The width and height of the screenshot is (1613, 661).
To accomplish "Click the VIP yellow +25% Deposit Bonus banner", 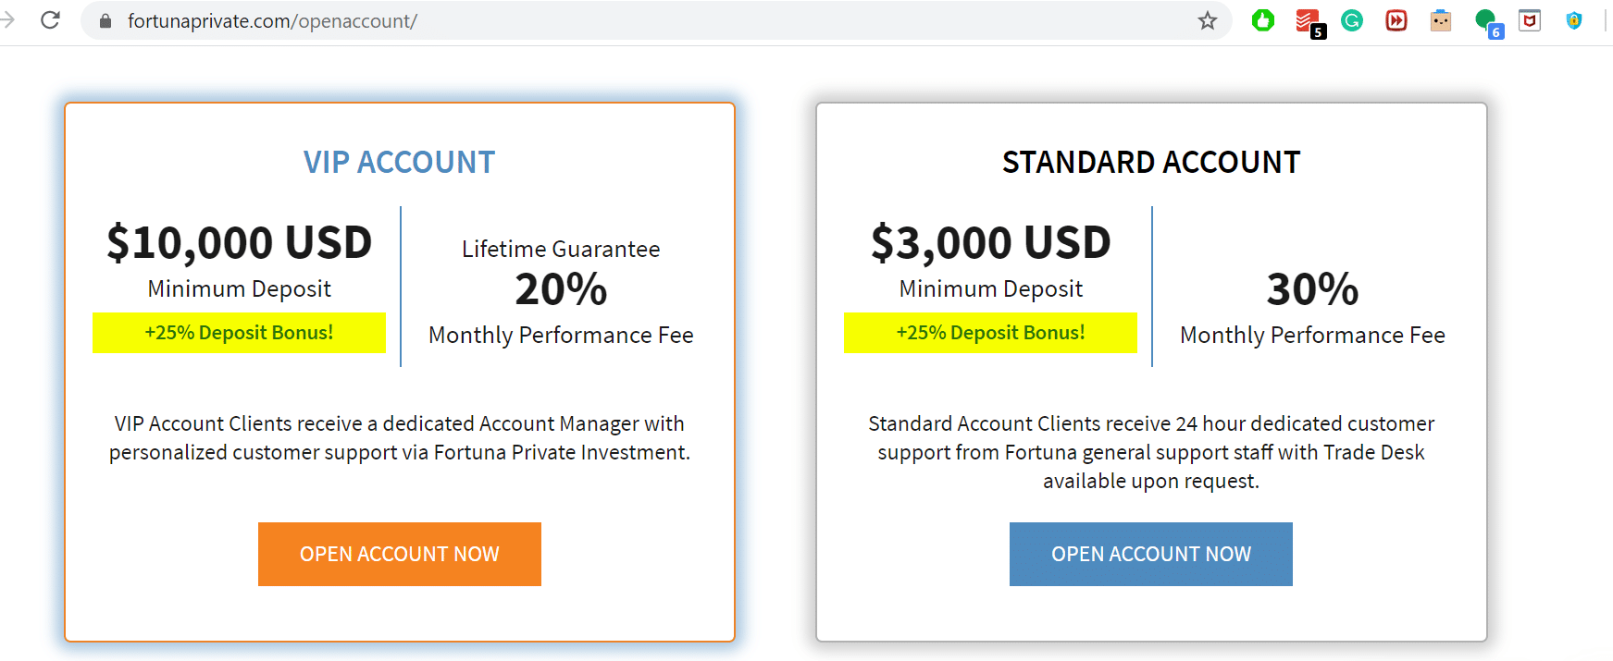I will [x=239, y=333].
